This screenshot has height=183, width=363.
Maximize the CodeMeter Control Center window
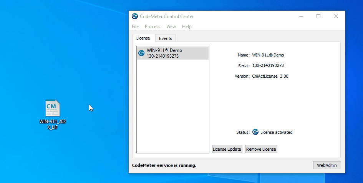pyautogui.click(x=318, y=16)
